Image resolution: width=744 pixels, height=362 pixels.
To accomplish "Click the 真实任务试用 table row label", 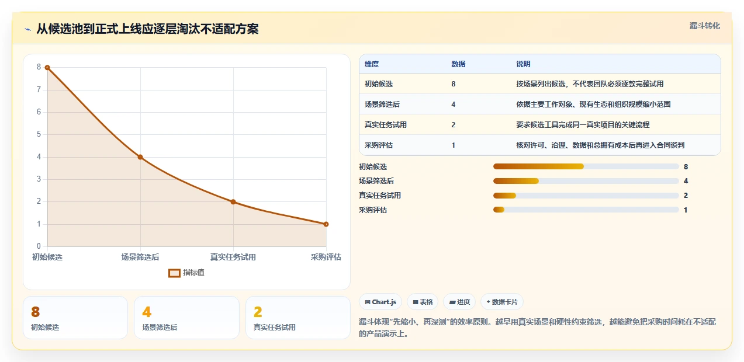I will [x=386, y=125].
